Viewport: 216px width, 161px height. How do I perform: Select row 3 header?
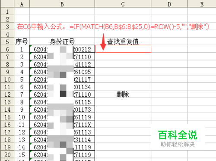click(7, 26)
